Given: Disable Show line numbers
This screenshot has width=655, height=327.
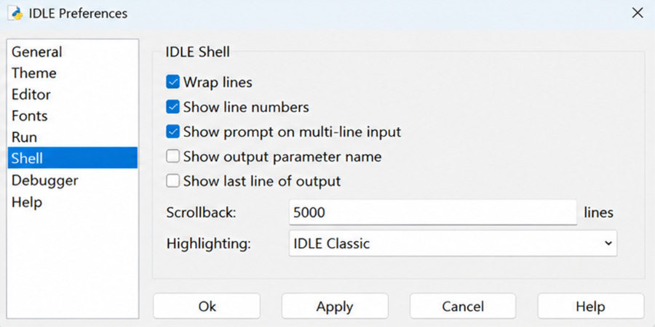Looking at the screenshot, I should [172, 108].
